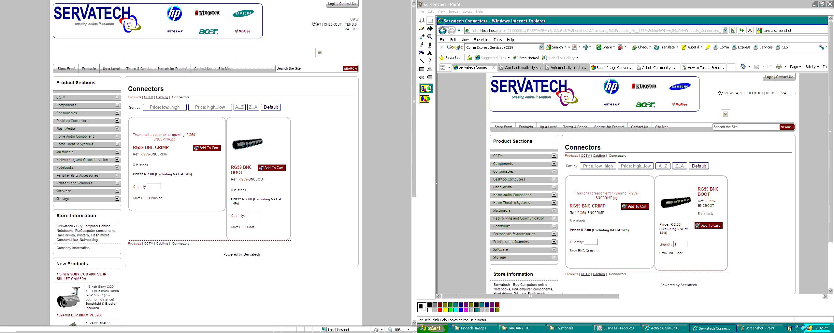Expand Notebooks section in left browser sidebar
834x333 pixels.
[117, 167]
